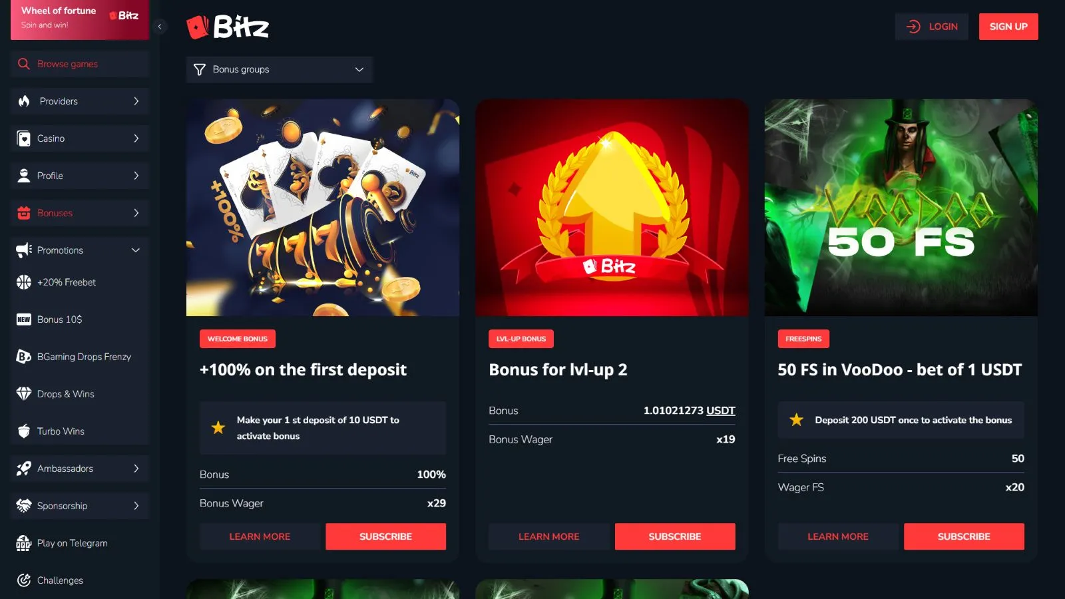
Task: Open the Profile menu item
Action: [x=80, y=176]
